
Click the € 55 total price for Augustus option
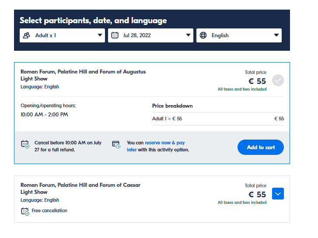pyautogui.click(x=257, y=81)
